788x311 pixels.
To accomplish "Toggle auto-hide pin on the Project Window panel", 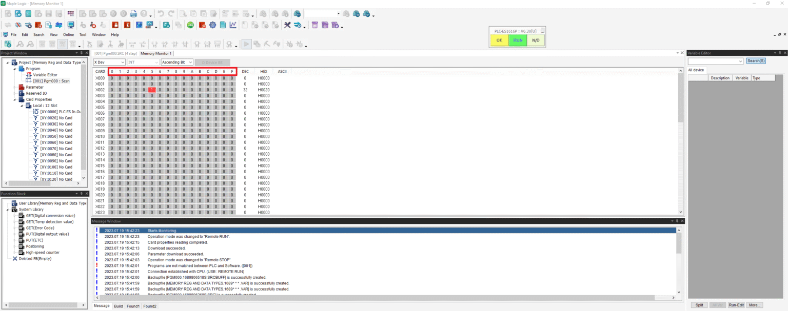I will (x=81, y=52).
